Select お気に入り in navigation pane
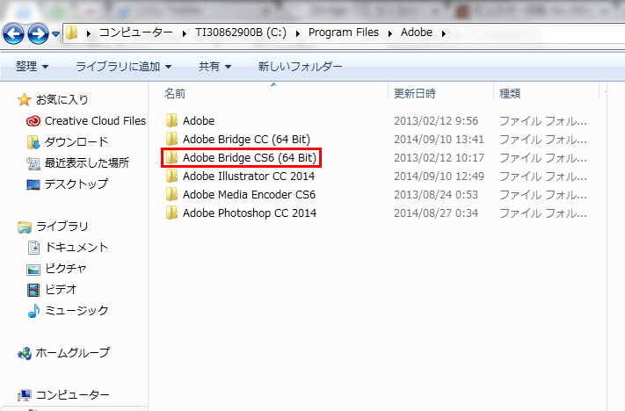The height and width of the screenshot is (411, 625). click(x=62, y=99)
